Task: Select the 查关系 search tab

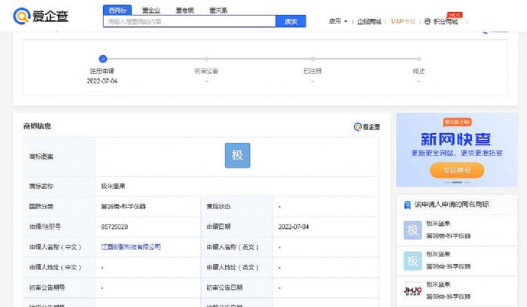Action: pos(218,11)
